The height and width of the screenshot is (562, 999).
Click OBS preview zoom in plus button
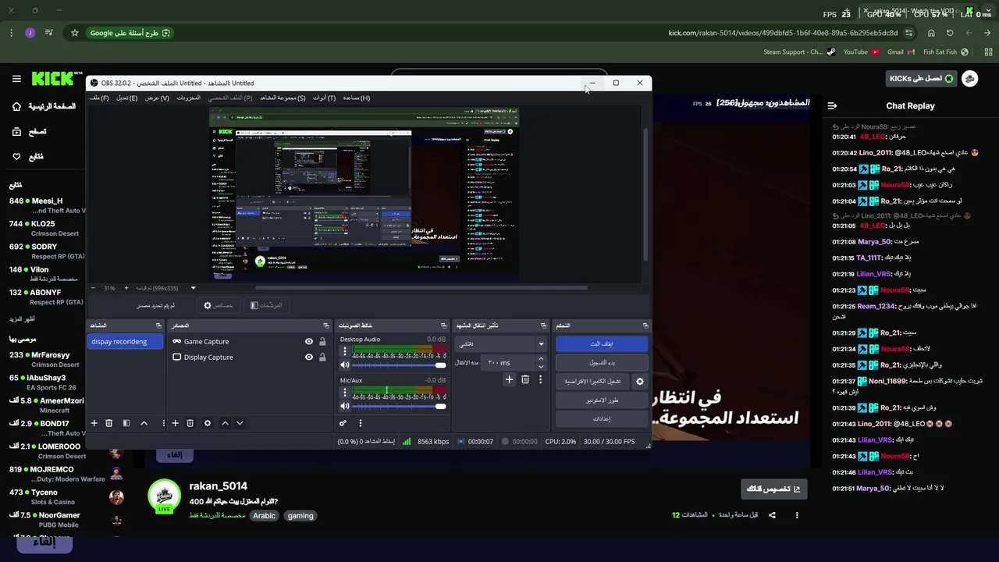[126, 288]
